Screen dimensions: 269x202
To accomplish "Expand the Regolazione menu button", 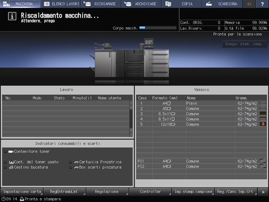I will [x=107, y=192].
